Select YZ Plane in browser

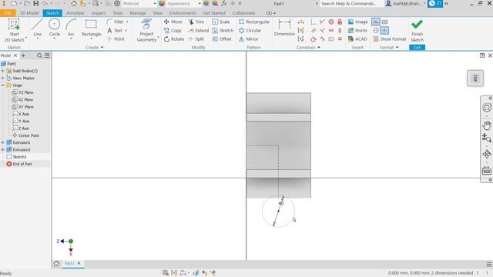(22, 92)
